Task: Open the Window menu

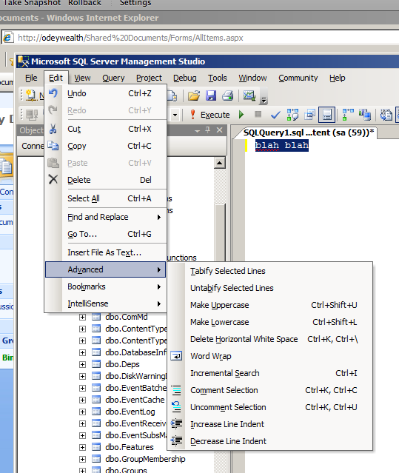Action: pyautogui.click(x=252, y=78)
